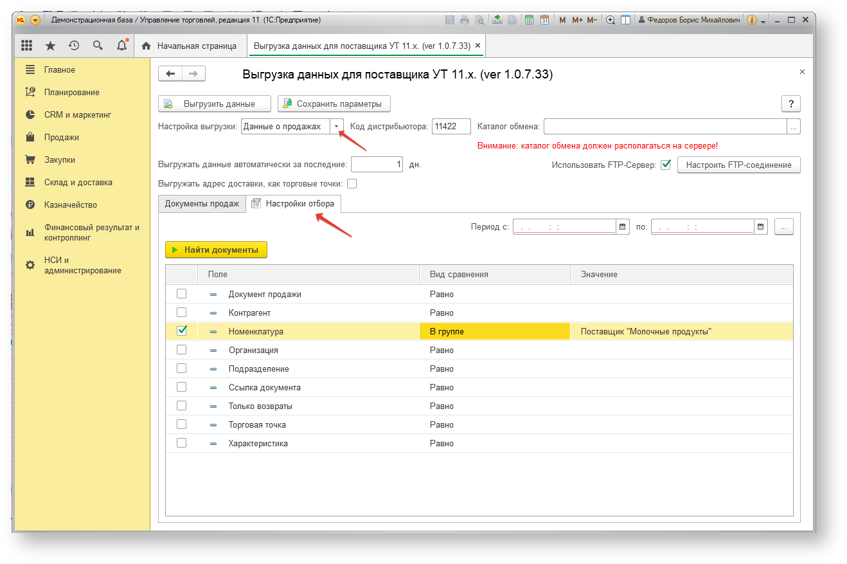Toggle Использовать FTP-Сервер checkbox

click(x=666, y=165)
